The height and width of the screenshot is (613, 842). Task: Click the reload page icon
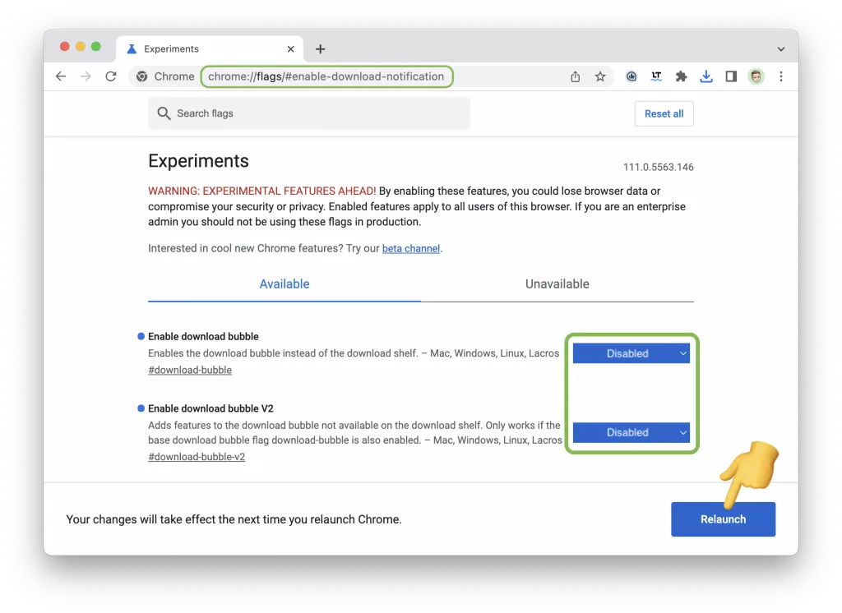(x=111, y=76)
